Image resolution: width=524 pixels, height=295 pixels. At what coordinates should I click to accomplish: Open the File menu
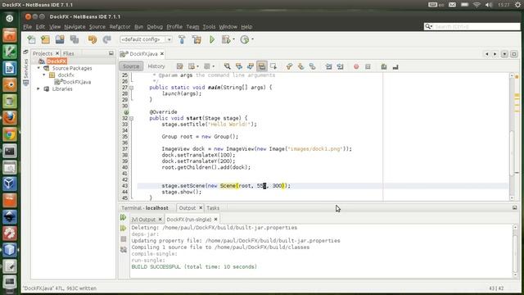pos(27,27)
